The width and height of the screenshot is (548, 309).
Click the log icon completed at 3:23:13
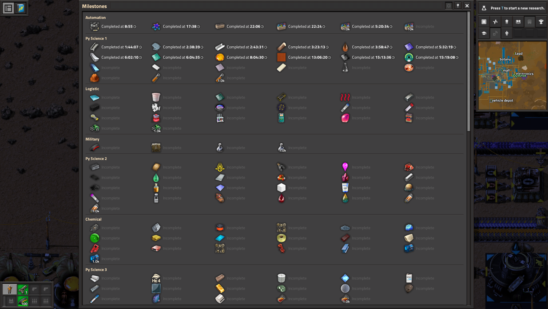click(281, 47)
